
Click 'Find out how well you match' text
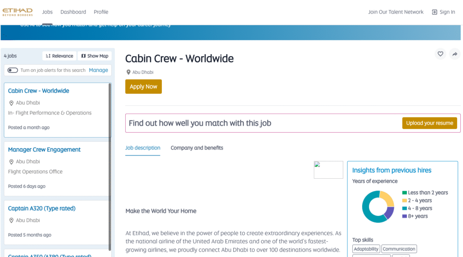coord(200,123)
